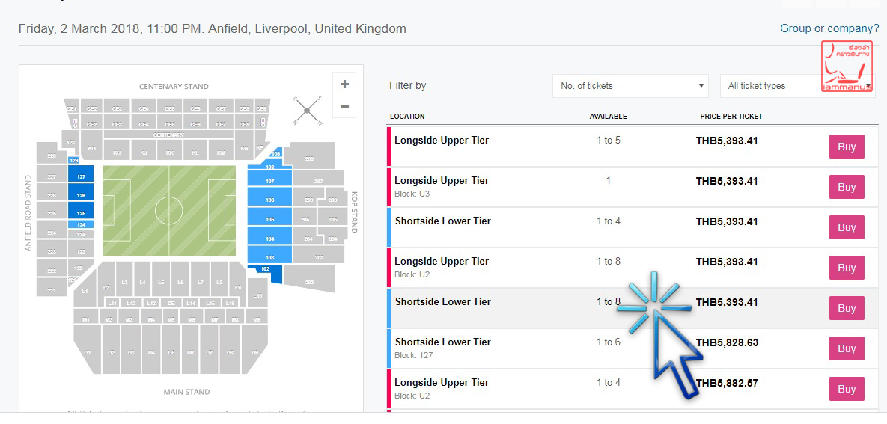Buy the Block 127 ticket at THB5,828.63

pyautogui.click(x=847, y=349)
